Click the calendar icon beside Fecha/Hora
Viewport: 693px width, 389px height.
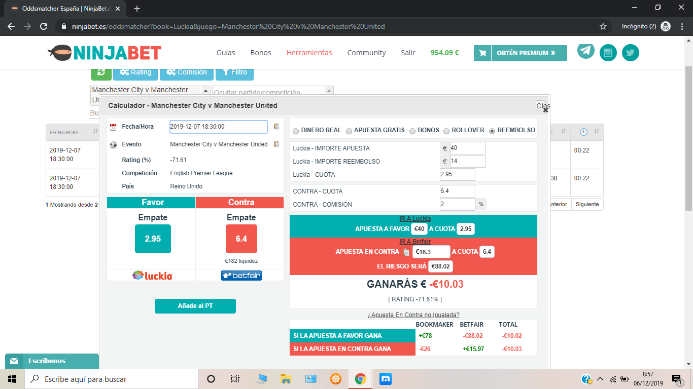pyautogui.click(x=113, y=127)
